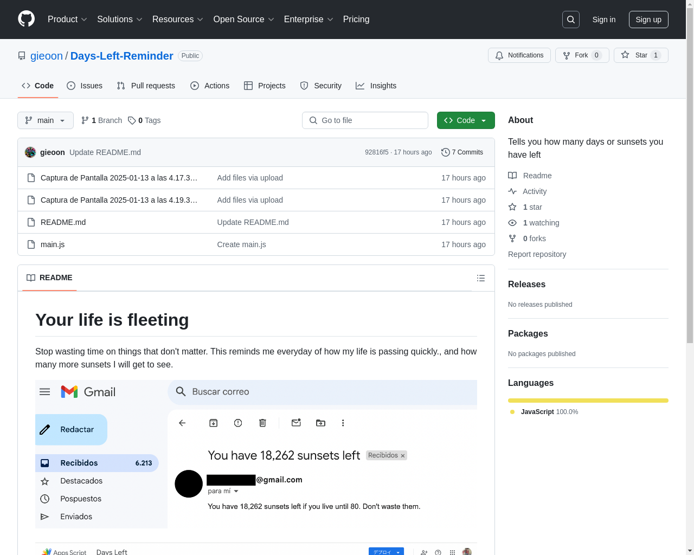Open the Days-Left-Reminder repository link

tap(122, 56)
